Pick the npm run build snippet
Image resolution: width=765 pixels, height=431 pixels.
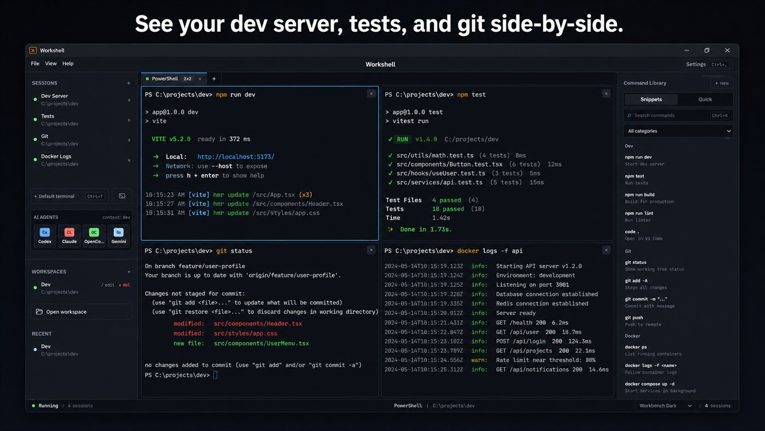[x=677, y=198]
